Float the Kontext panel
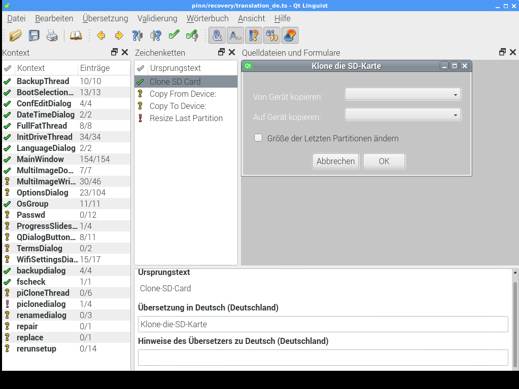519x389 pixels. pyautogui.click(x=114, y=52)
